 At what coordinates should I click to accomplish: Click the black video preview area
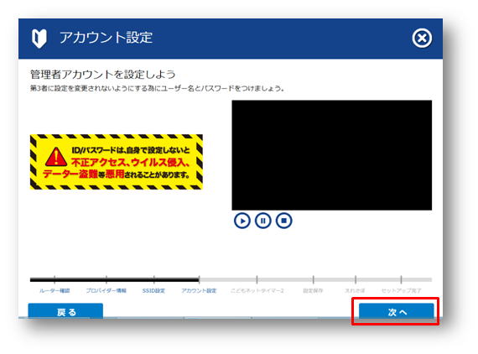point(332,155)
